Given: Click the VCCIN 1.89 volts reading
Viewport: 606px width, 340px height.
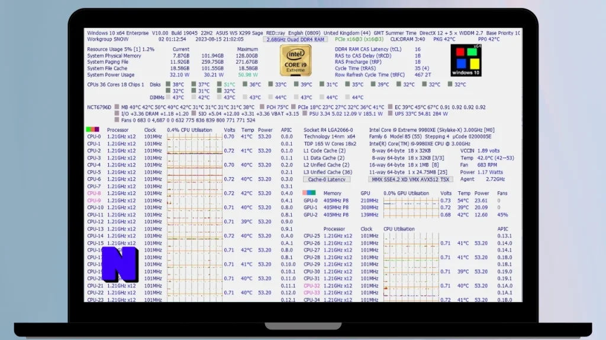Looking at the screenshot, I should [x=479, y=151].
